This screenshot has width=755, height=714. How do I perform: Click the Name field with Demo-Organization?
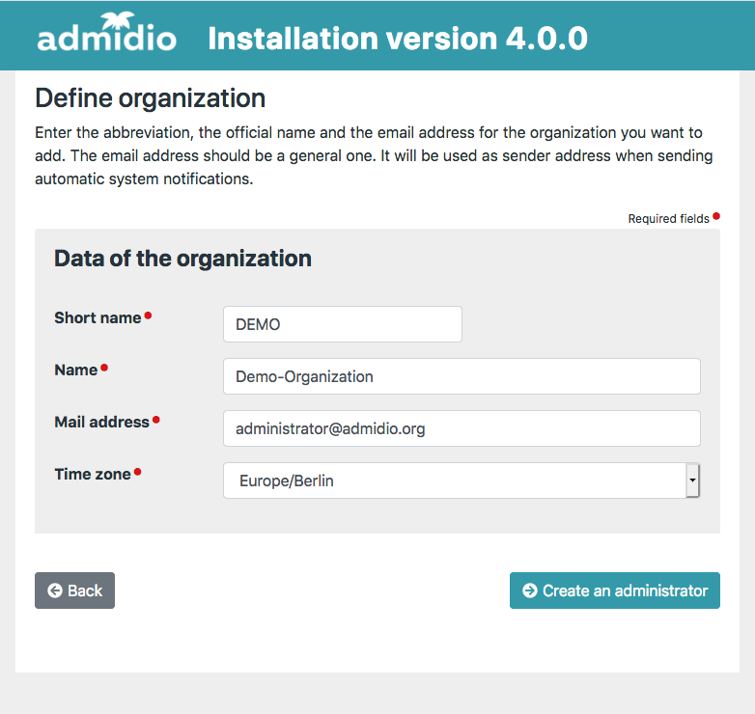[461, 376]
